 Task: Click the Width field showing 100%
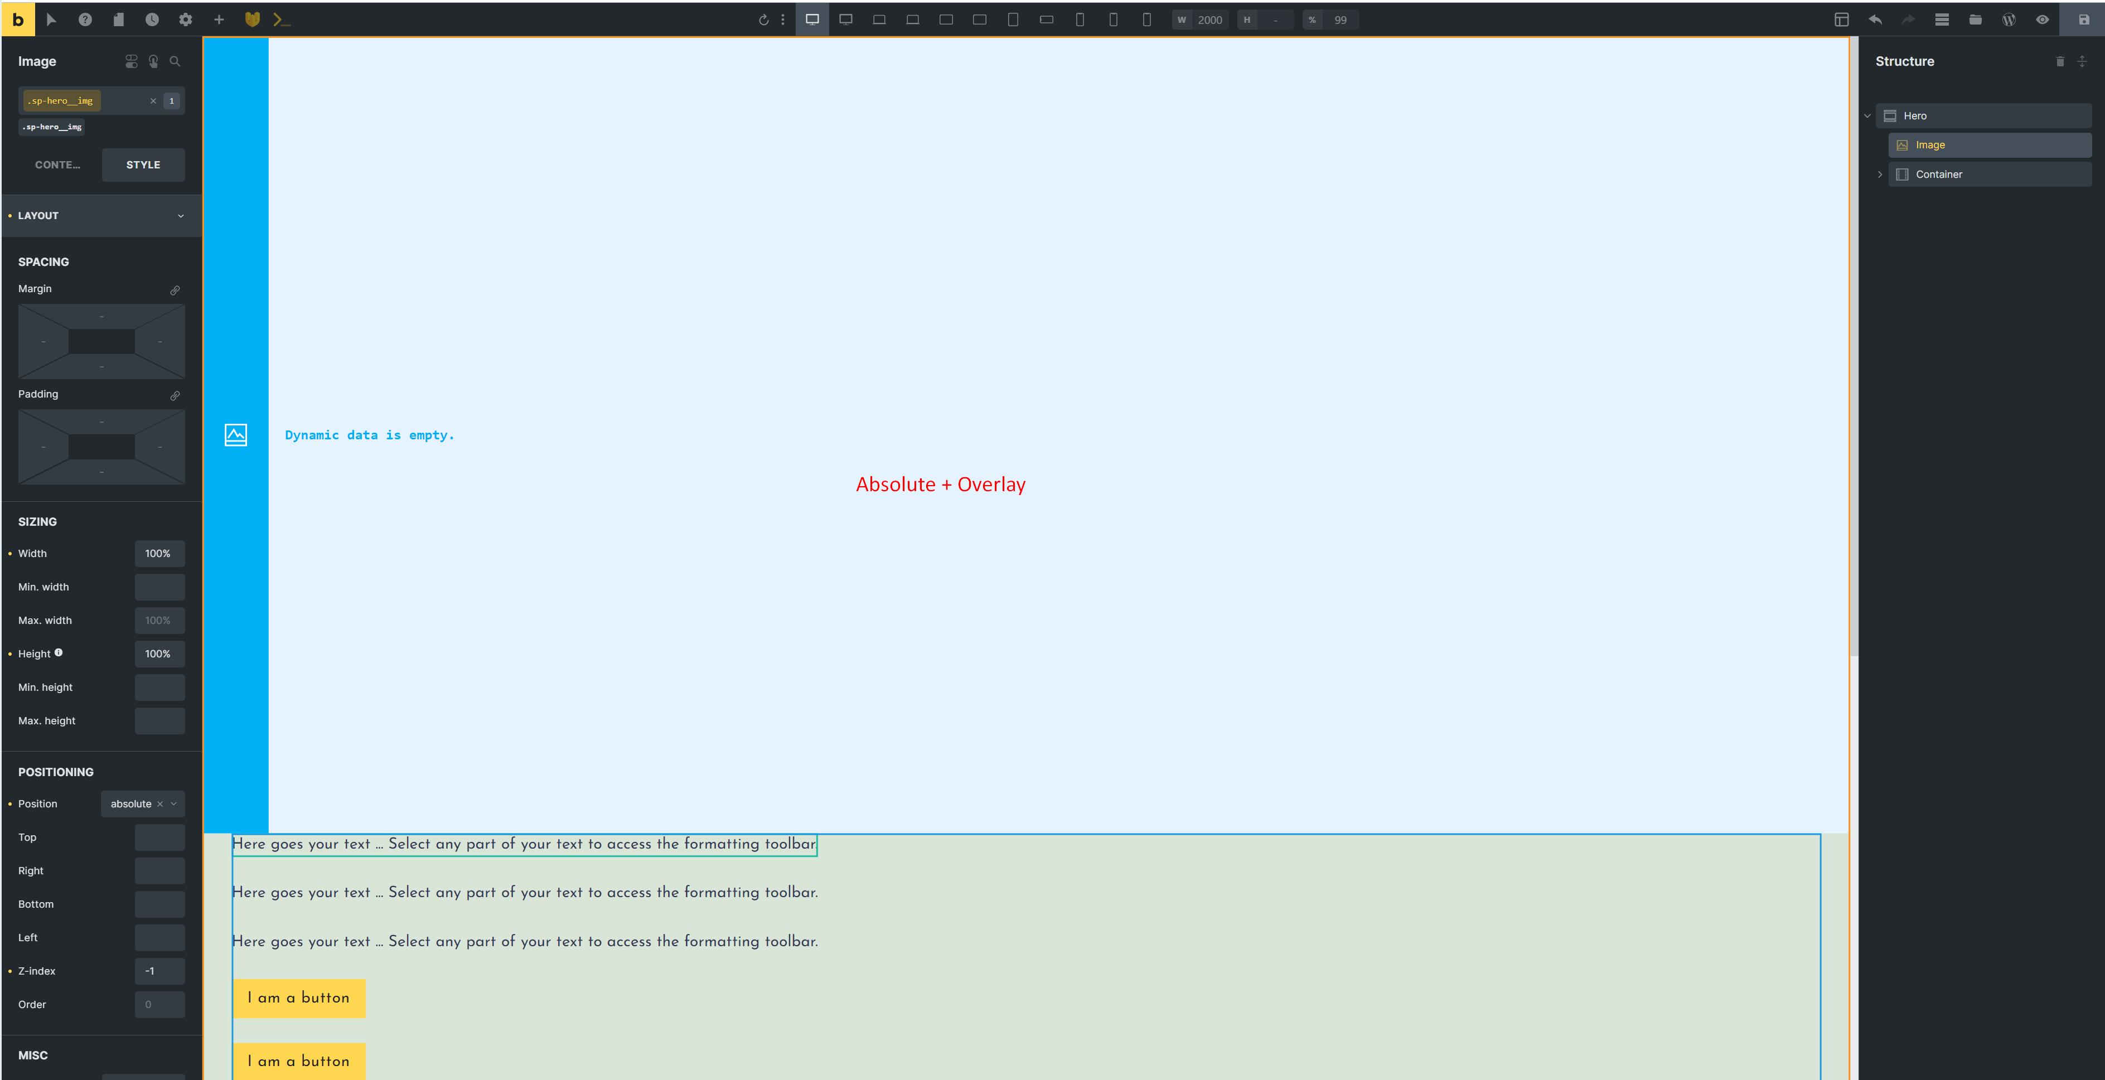coord(159,554)
